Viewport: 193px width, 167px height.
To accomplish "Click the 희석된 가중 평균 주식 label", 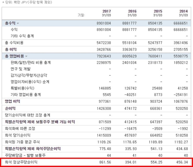I will tap(22, 142).
